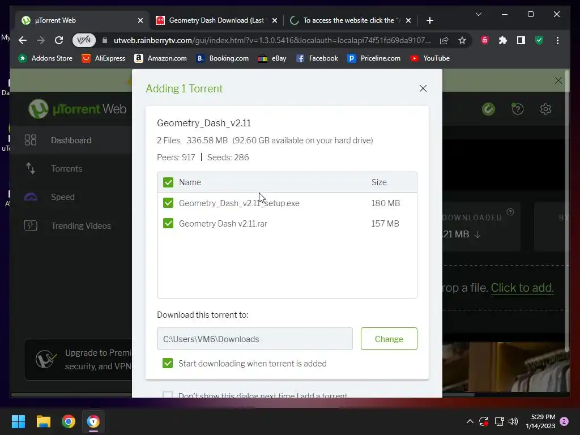
Task: Open Speed in the uTorrent sidebar
Action: [x=62, y=197]
